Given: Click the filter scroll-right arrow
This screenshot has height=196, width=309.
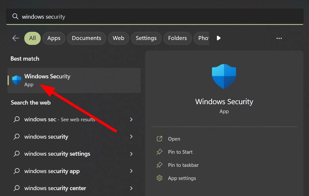Looking at the screenshot, I should pyautogui.click(x=218, y=38).
